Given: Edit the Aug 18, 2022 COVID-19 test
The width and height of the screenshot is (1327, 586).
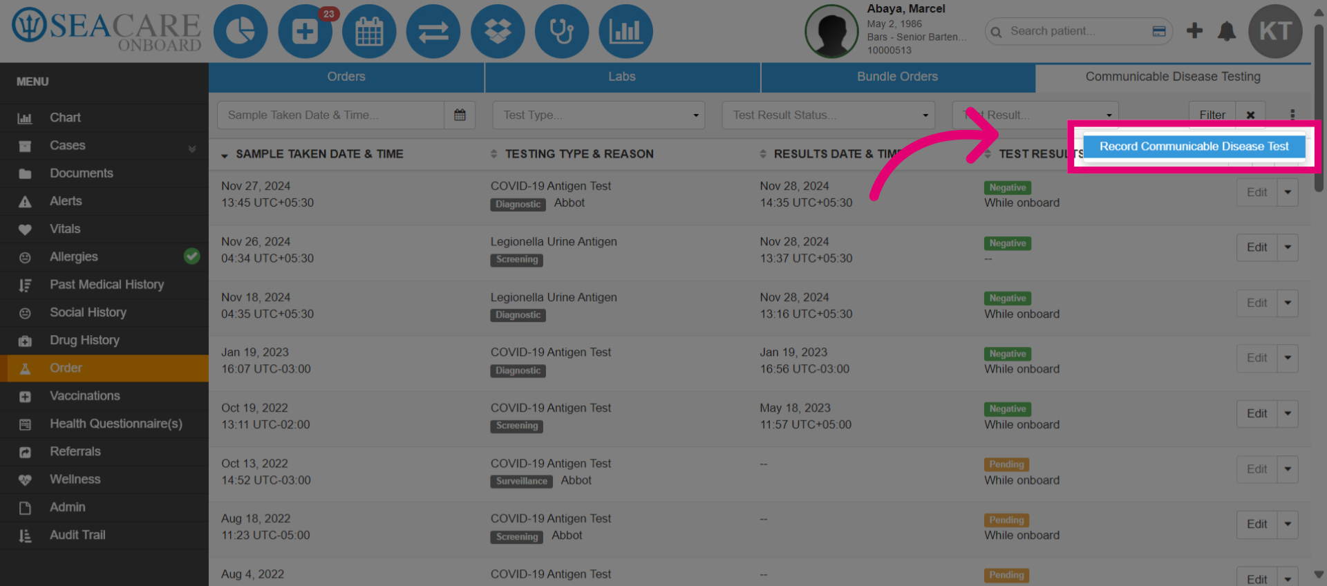Looking at the screenshot, I should tap(1257, 524).
